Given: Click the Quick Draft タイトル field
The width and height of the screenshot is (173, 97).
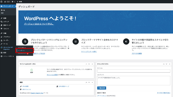Looking at the screenshot, I should pos(134,71).
